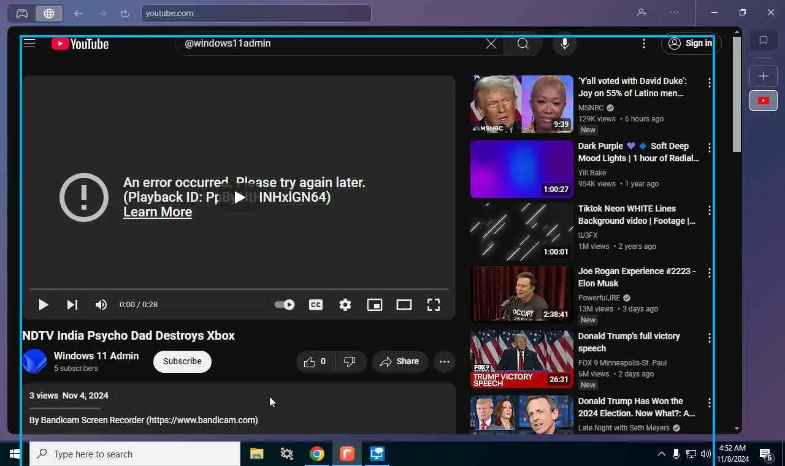Open the sidebar bookmark icon

tap(764, 40)
